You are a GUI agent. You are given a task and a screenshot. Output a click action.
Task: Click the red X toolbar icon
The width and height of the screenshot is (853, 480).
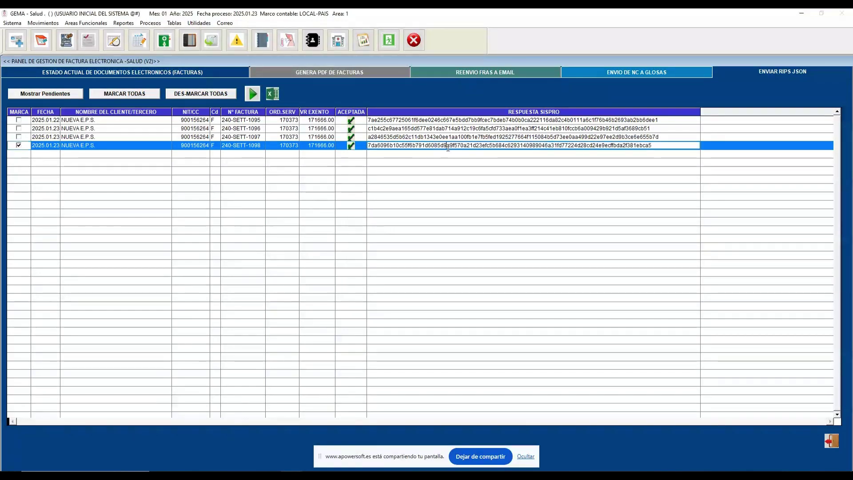click(x=414, y=40)
